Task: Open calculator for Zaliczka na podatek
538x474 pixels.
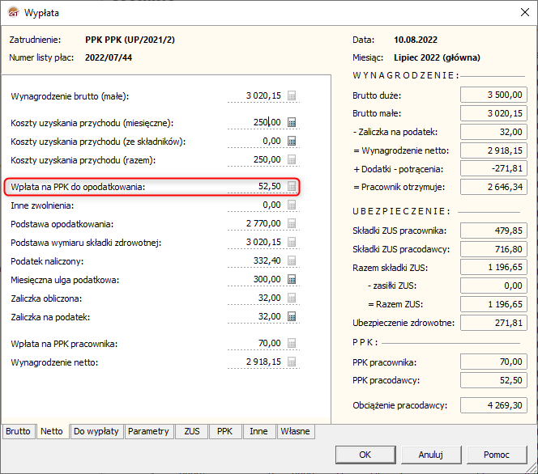Action: coord(292,317)
